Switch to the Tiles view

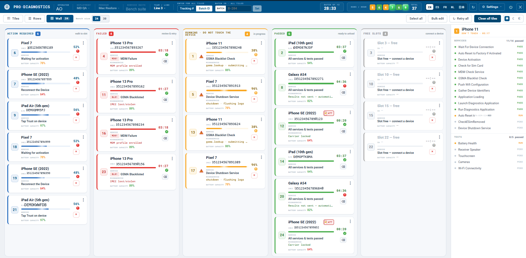tap(13, 19)
